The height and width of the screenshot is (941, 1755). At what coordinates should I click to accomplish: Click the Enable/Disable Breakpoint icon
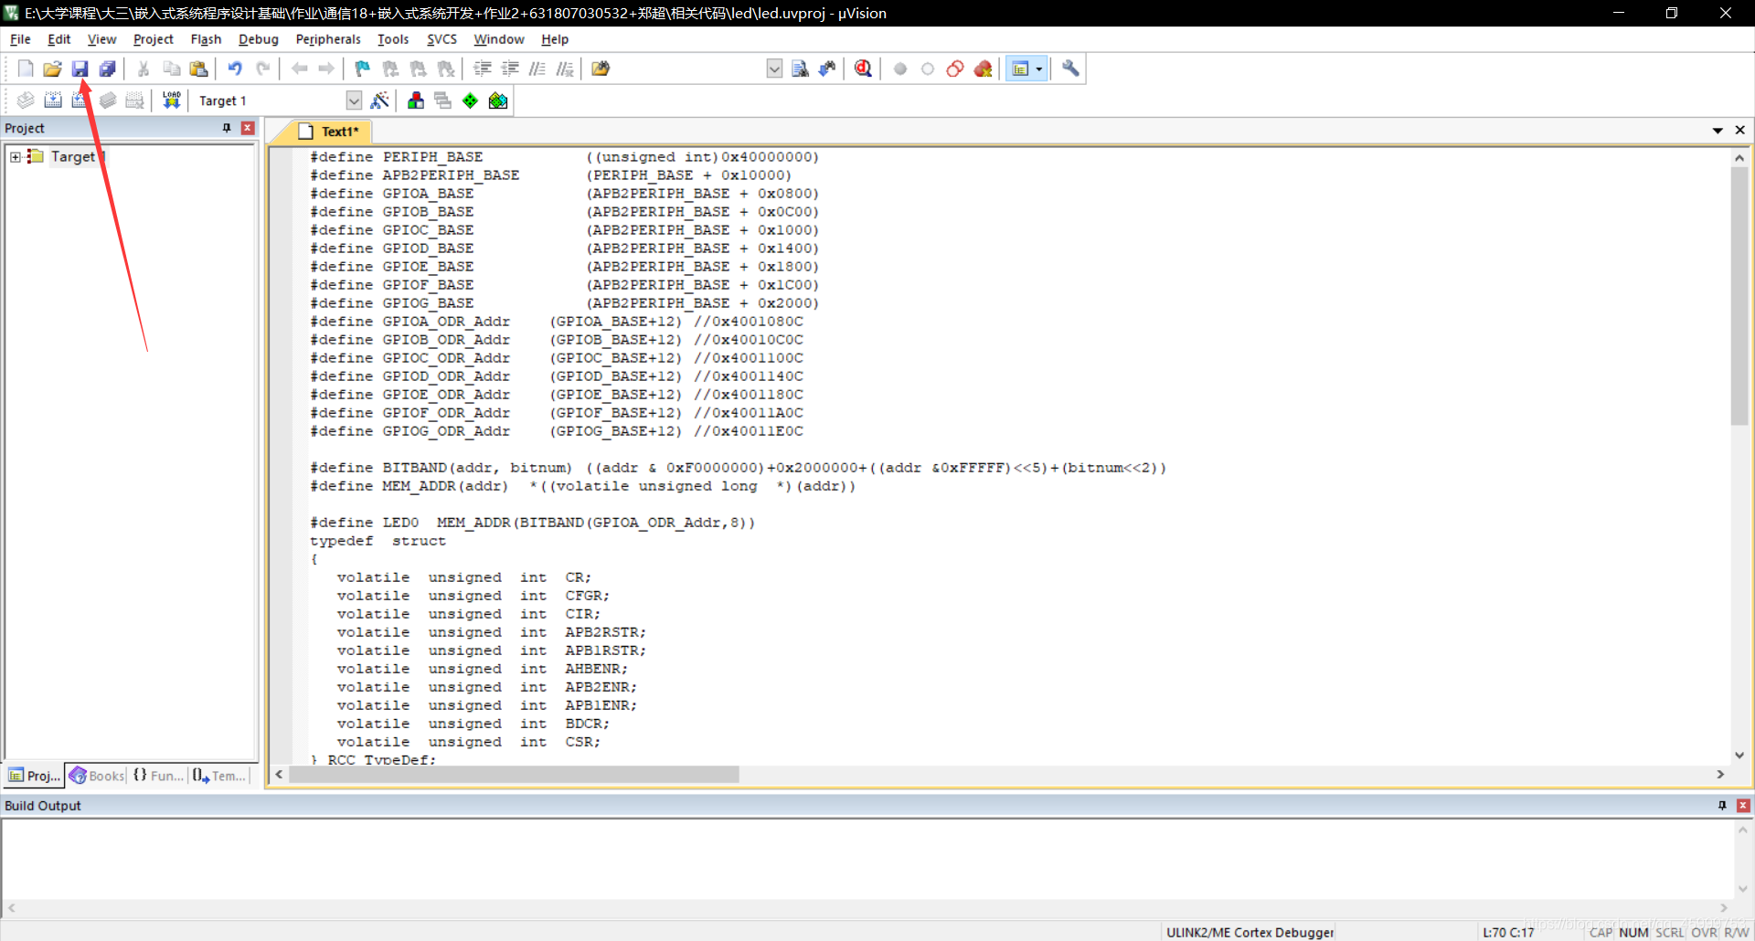click(x=928, y=69)
